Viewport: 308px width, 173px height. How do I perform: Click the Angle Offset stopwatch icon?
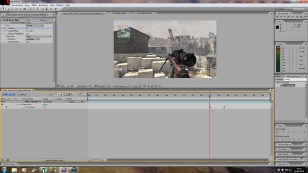click(7, 31)
